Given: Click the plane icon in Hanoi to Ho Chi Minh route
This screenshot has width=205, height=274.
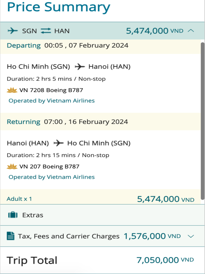Looking at the screenshot, I should tap(58, 143).
